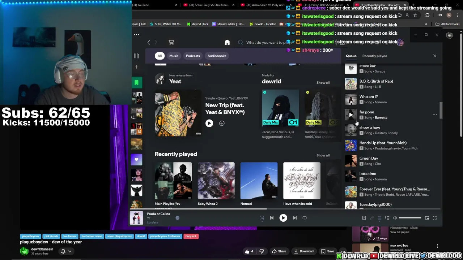Screen dimensions: 463x260
Task: Close the Queue panel
Action: [435, 56]
